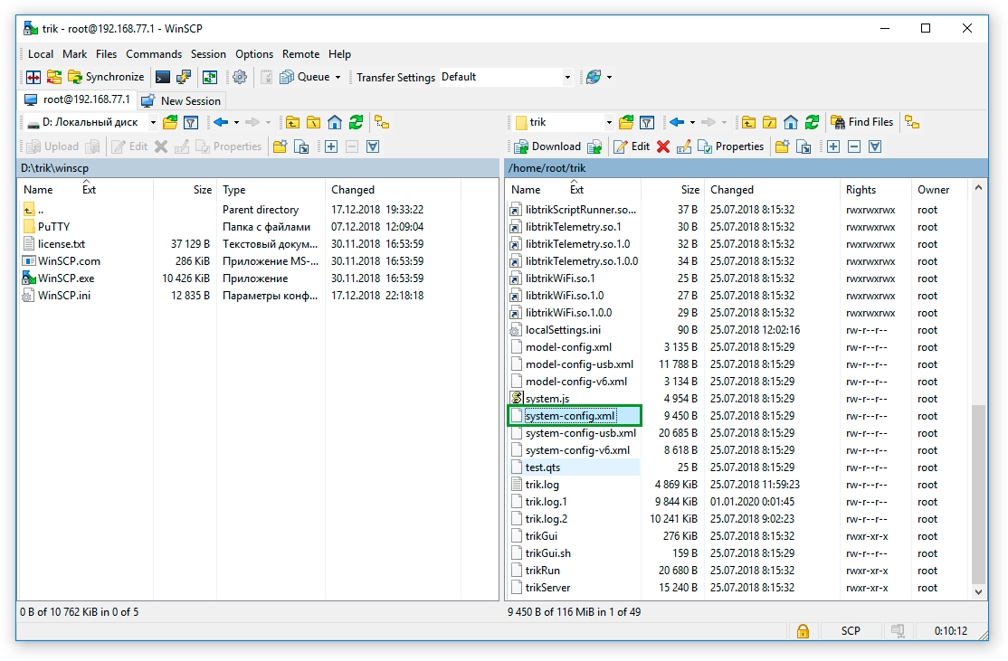Select system-config.xml in remote panel
The image size is (1008, 661).
[569, 416]
